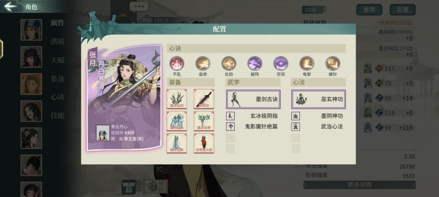Select the 不乱 heart skill icon
This screenshot has height=197, width=439.
click(177, 63)
